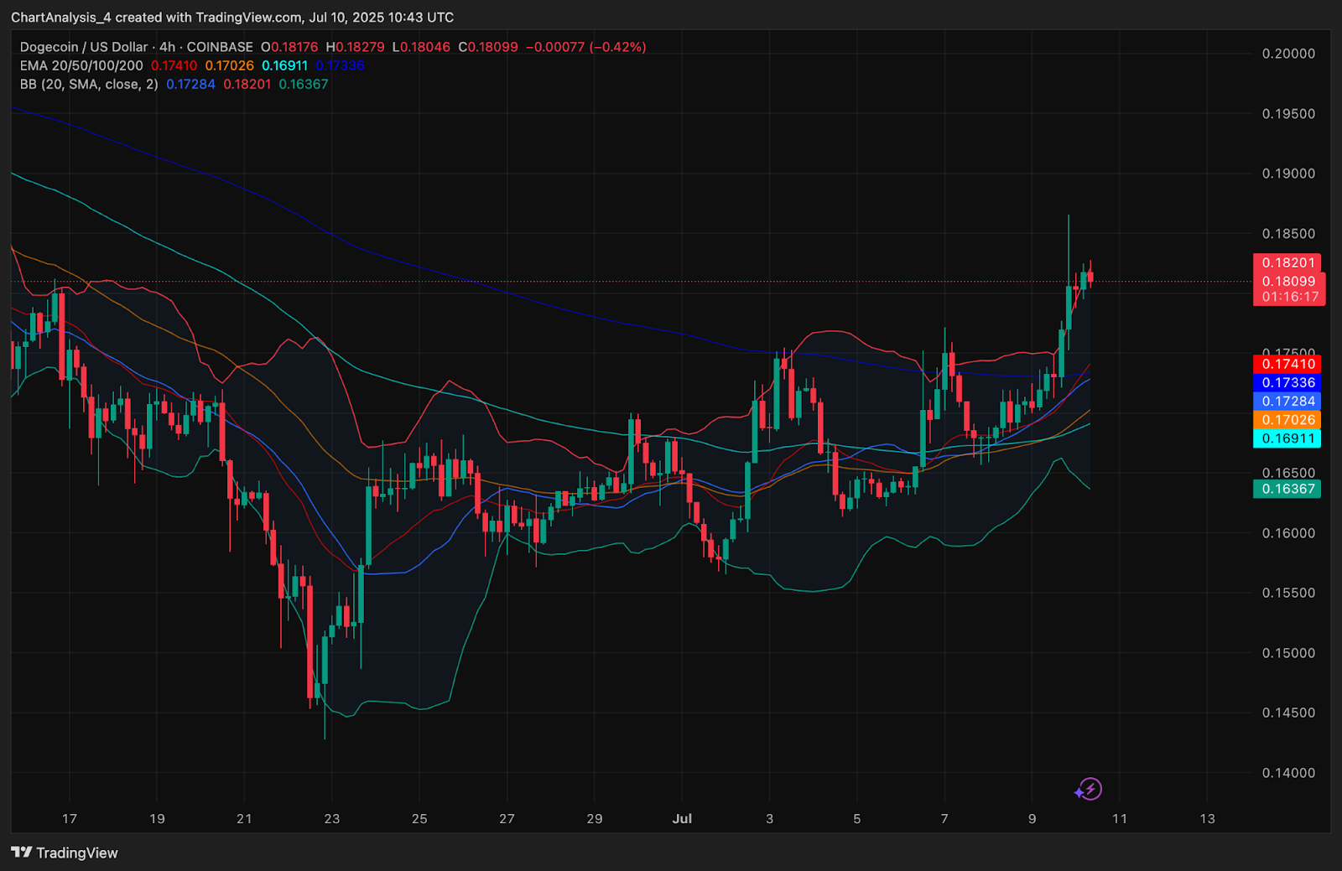Click the 0.19000 price axis label

point(1288,174)
